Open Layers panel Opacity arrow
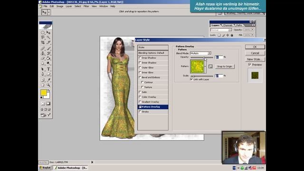Image resolution: width=304 pixels, height=171 pixels. [253, 29]
